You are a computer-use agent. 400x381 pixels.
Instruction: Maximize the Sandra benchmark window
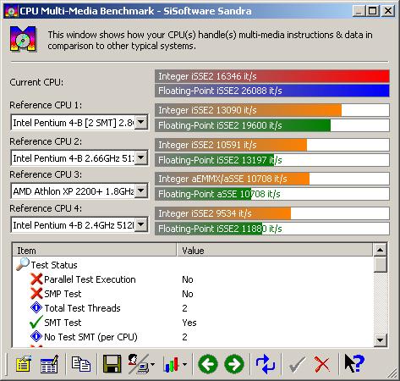(x=372, y=11)
